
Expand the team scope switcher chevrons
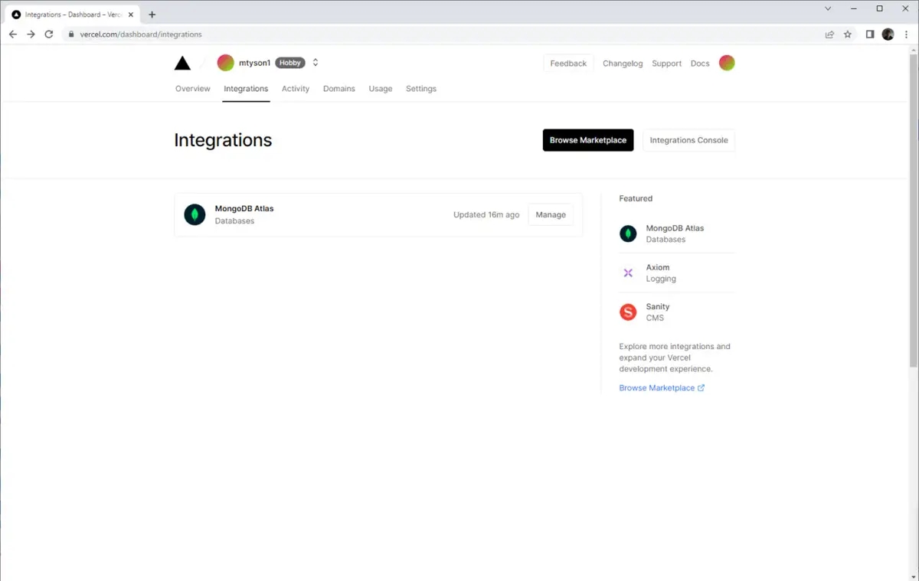316,63
